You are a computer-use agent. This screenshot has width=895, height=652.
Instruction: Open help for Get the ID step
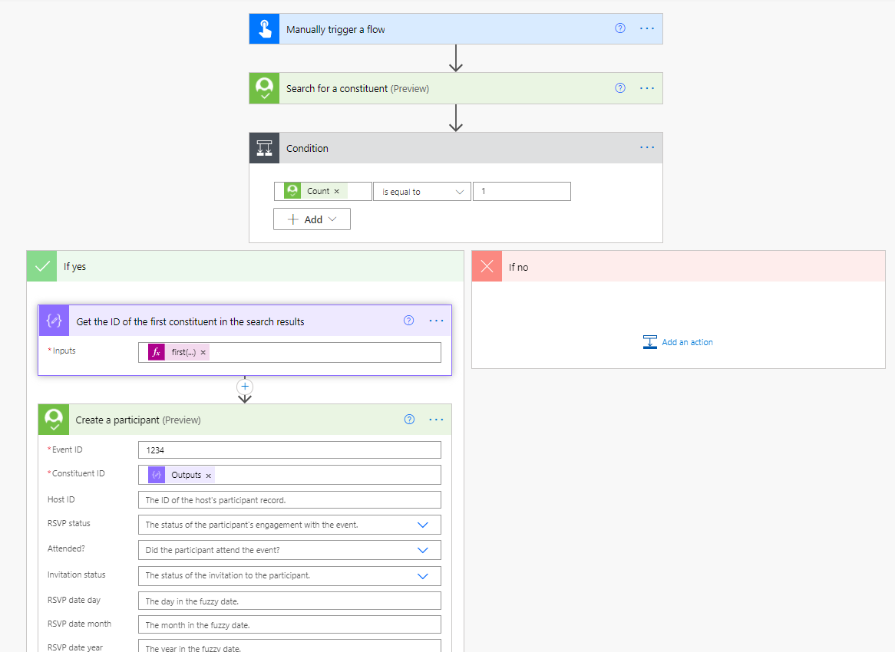(409, 321)
